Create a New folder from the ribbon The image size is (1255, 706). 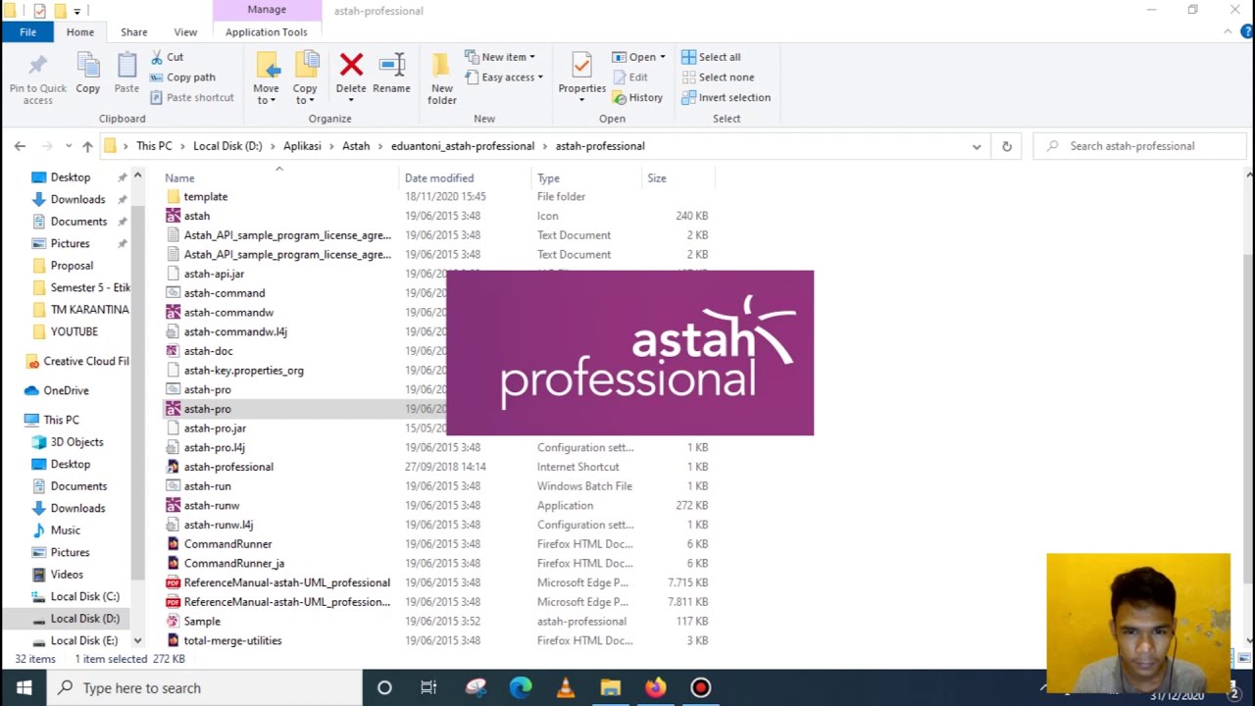click(442, 78)
